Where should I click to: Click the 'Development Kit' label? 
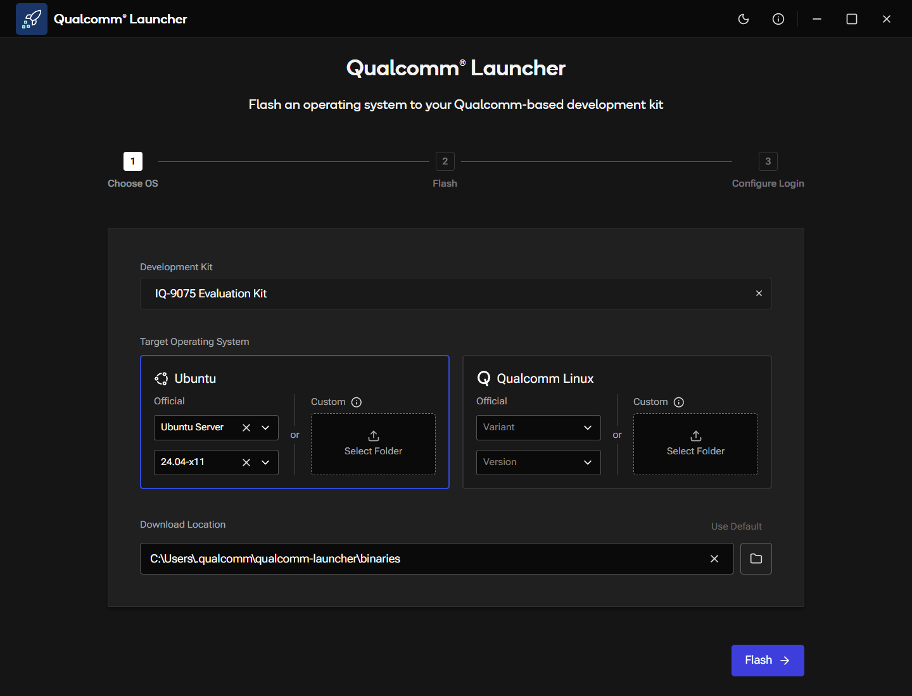[176, 267]
